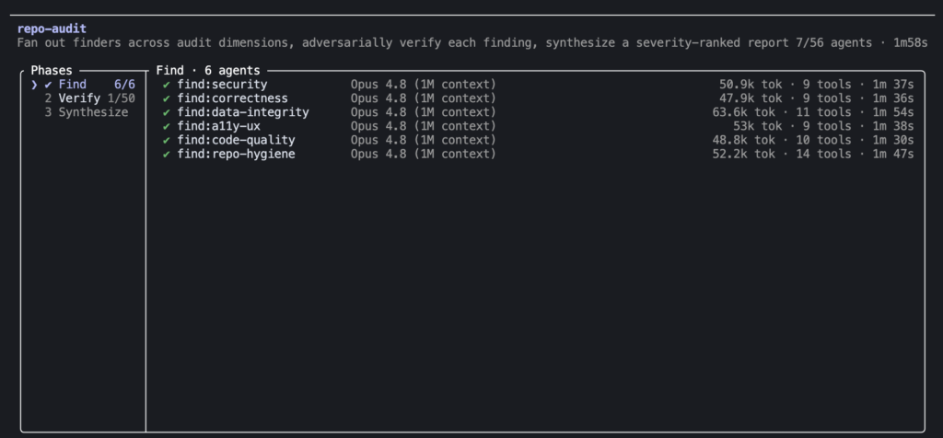The width and height of the screenshot is (943, 438).
Task: Click the Find 6/6 progress counter
Action: tap(125, 85)
